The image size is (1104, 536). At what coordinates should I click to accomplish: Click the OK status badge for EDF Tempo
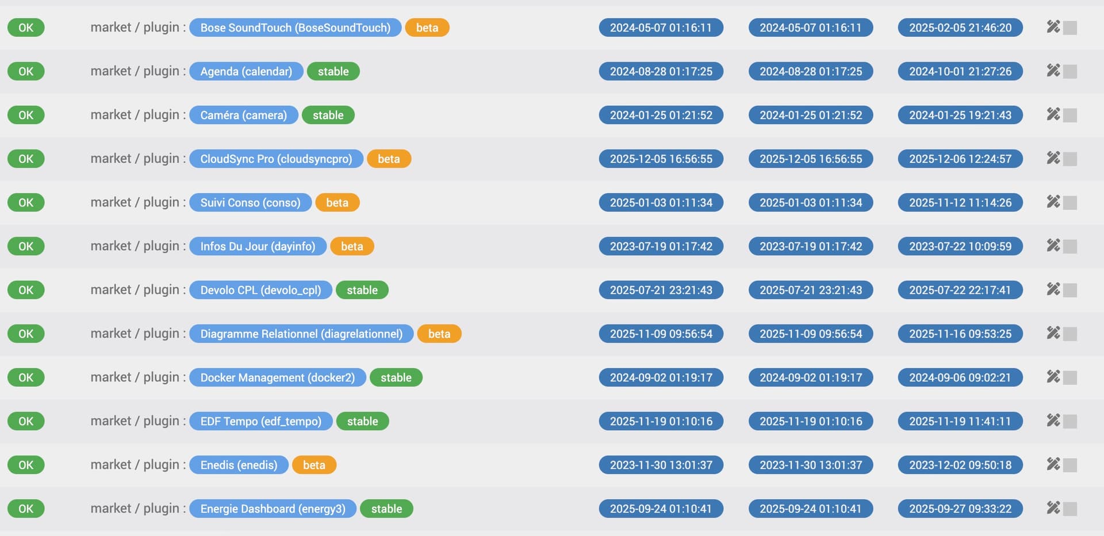pos(26,421)
